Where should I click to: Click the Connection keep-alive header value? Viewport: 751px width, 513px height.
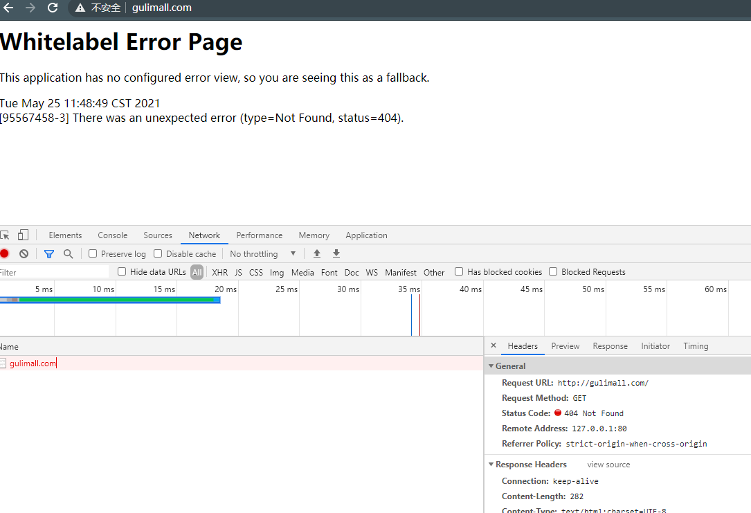[576, 481]
